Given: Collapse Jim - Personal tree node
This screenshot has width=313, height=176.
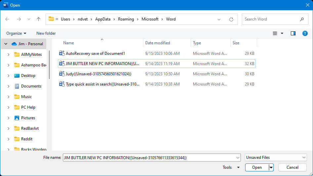Looking at the screenshot, I should click(6, 44).
